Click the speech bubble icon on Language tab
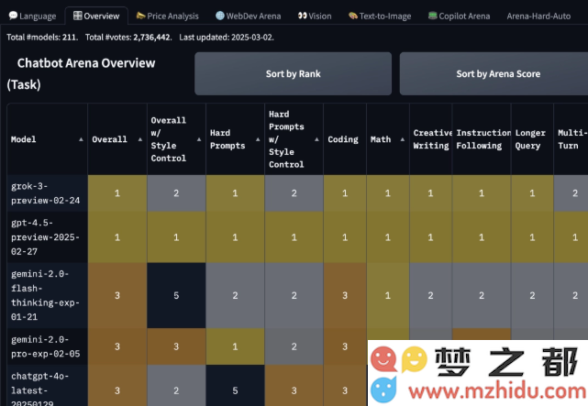The width and height of the screenshot is (588, 406). coord(13,16)
